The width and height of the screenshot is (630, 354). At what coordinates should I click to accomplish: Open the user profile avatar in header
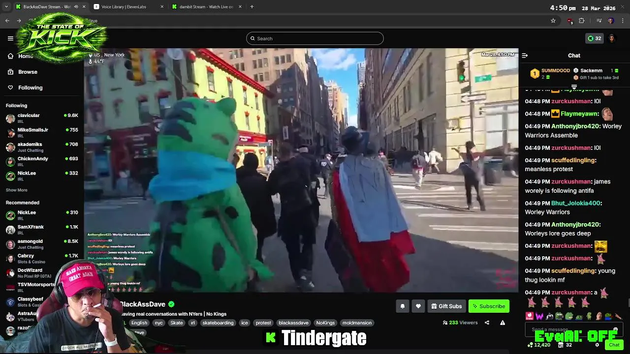coord(612,38)
